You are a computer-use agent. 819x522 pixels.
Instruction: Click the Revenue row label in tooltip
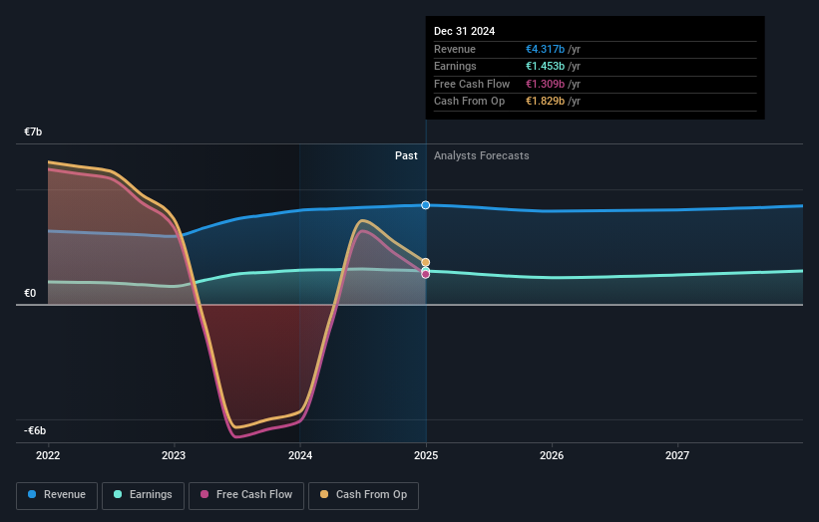pyautogui.click(x=455, y=49)
